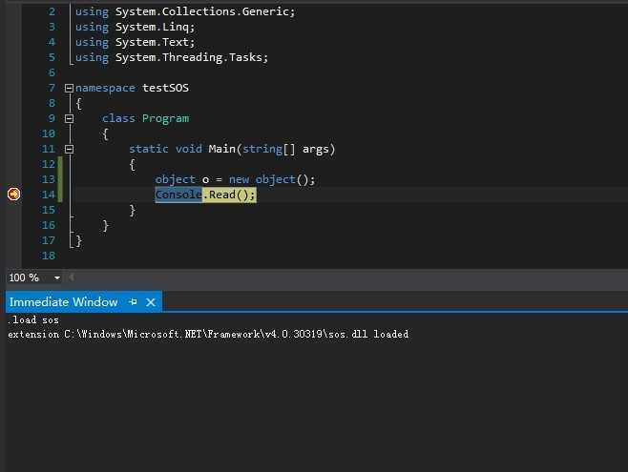This screenshot has height=472, width=628.
Task: Click 'static void Main(string[] args)' line
Action: [232, 149]
